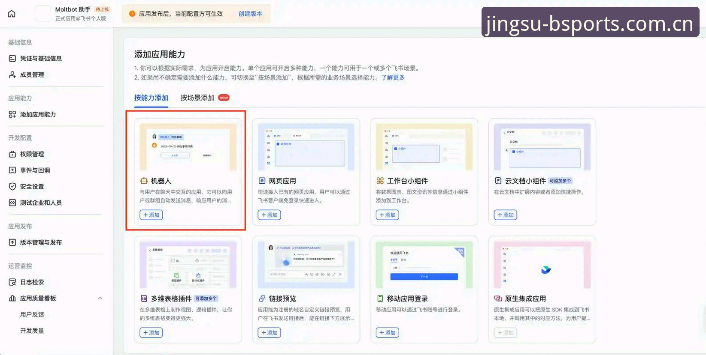This screenshot has width=706, height=355.
Task: Add the 机器人 capability
Action: [x=151, y=215]
